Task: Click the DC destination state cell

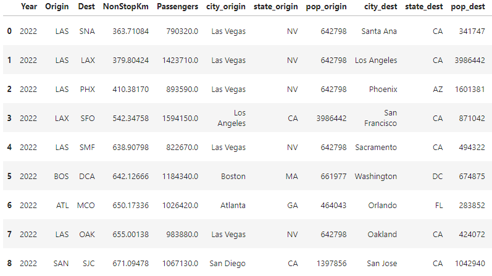Action: [x=437, y=177]
